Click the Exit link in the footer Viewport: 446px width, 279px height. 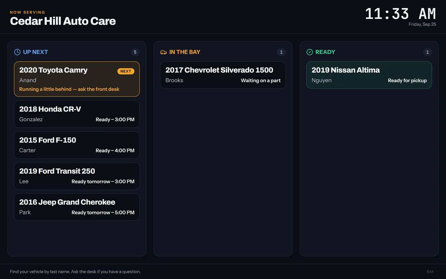point(430,272)
